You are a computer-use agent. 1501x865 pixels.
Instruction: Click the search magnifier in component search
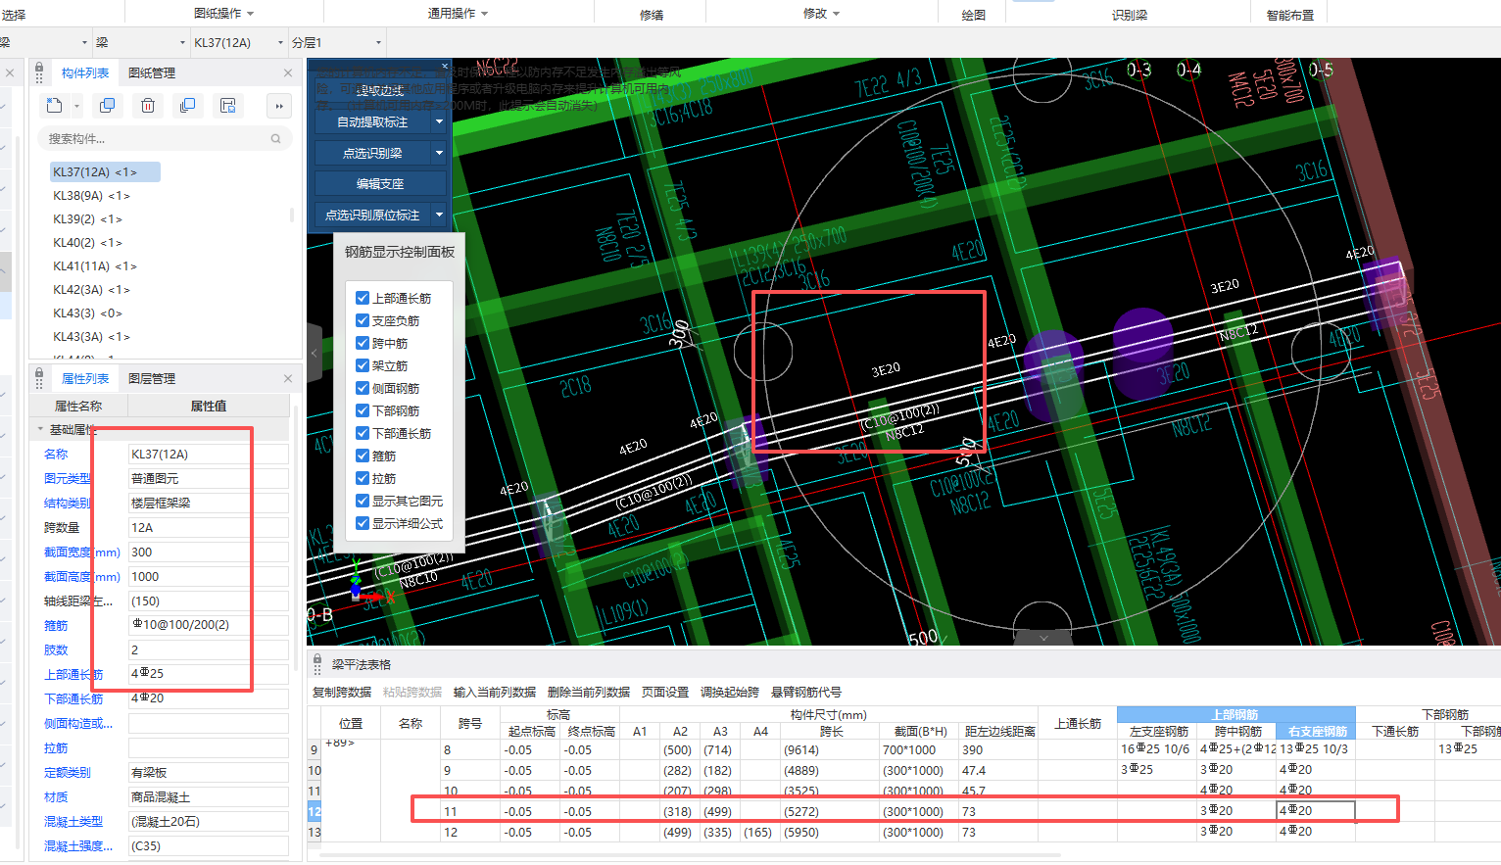pos(276,139)
